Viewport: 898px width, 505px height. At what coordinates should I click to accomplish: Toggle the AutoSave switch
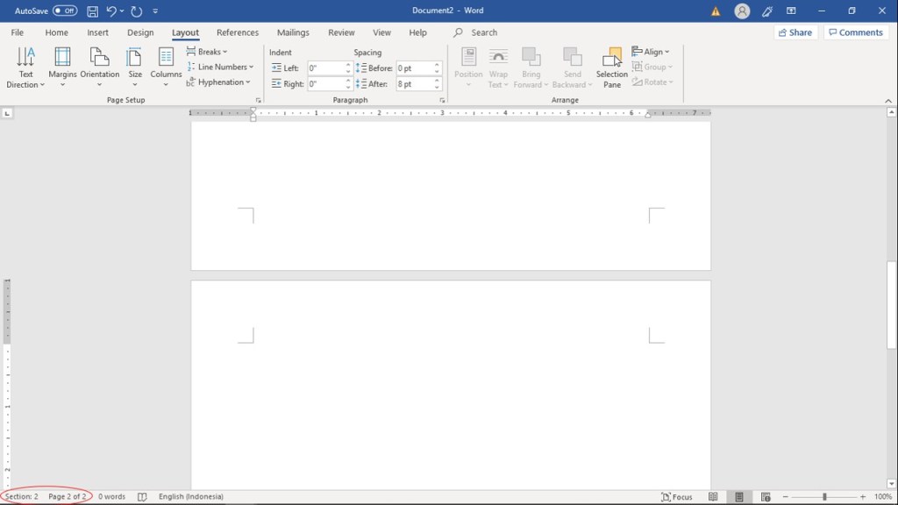[65, 11]
